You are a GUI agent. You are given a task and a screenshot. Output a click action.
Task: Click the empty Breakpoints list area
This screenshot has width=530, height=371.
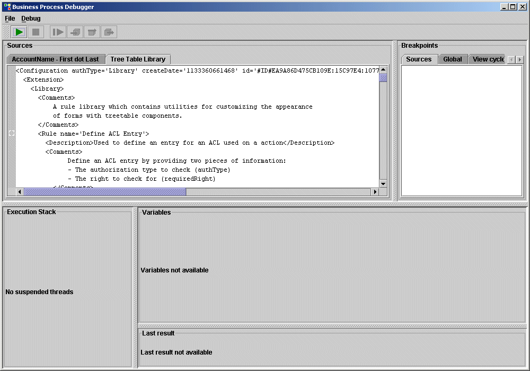coord(462,130)
